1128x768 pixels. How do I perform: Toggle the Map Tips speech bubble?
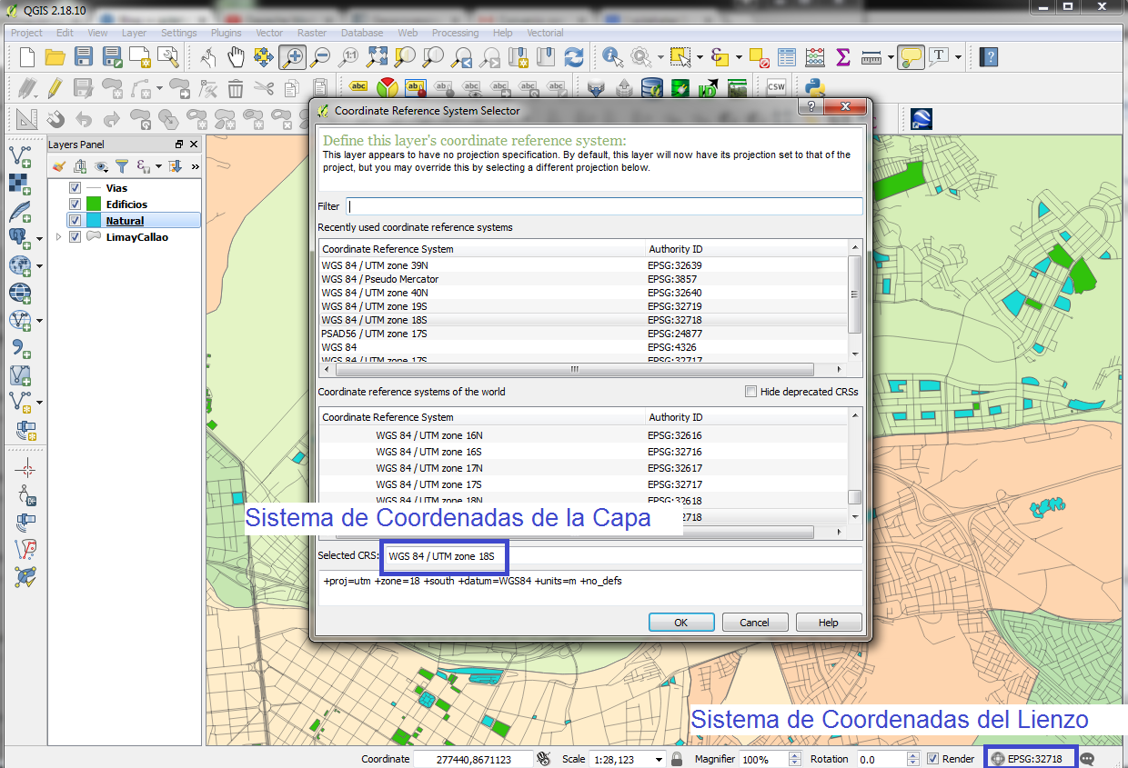(x=911, y=57)
